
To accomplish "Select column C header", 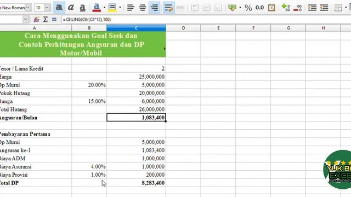I will pyautogui.click(x=136, y=28).
